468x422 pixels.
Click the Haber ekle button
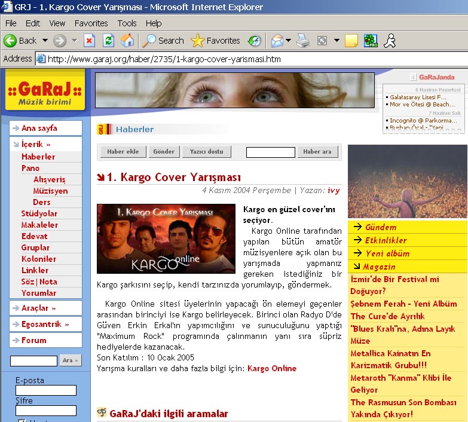tap(123, 152)
